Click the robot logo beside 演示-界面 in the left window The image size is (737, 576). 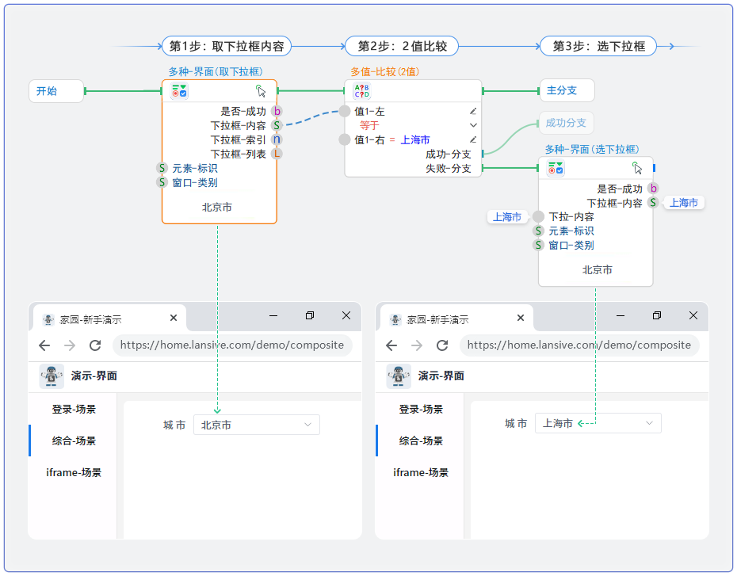52,376
